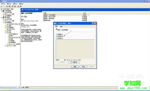150x91 pixels.
Task: Collapse 管理模板 under 用户配置
Action: click(x=3, y=22)
